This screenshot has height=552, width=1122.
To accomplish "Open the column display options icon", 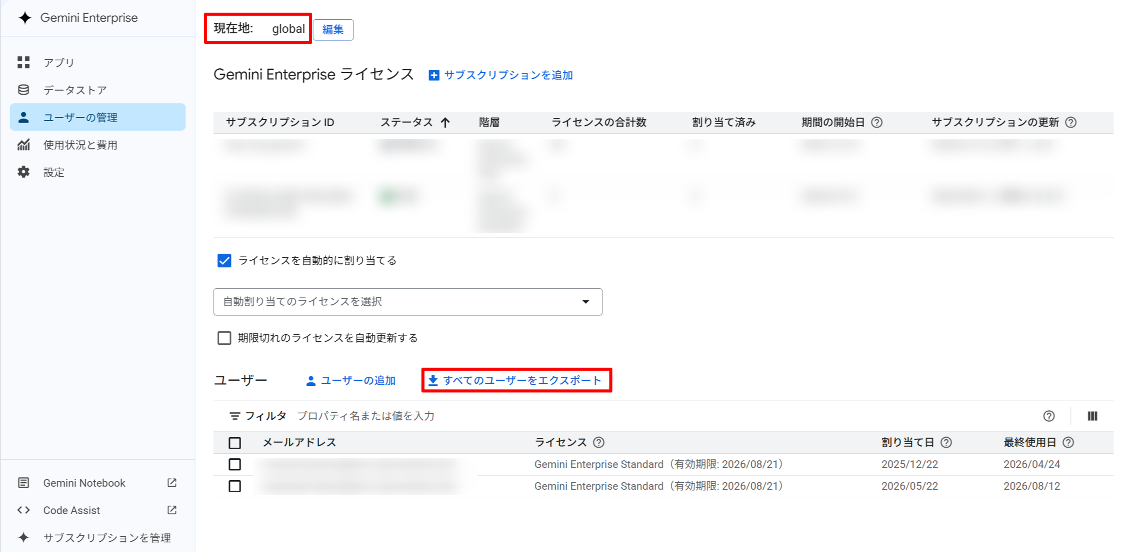I will [1093, 416].
